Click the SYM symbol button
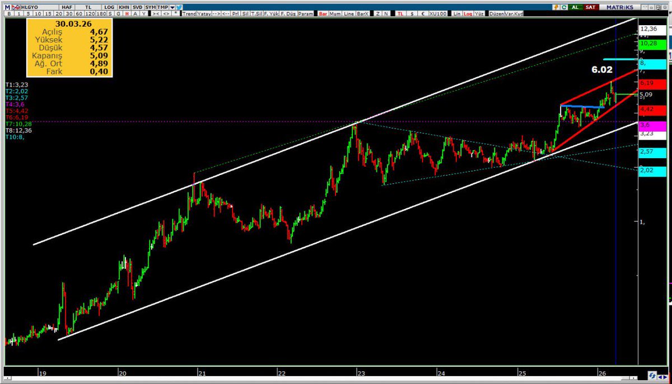 click(x=151, y=7)
